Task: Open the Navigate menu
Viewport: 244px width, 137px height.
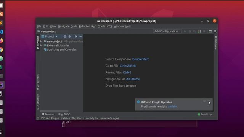Action: (64, 26)
